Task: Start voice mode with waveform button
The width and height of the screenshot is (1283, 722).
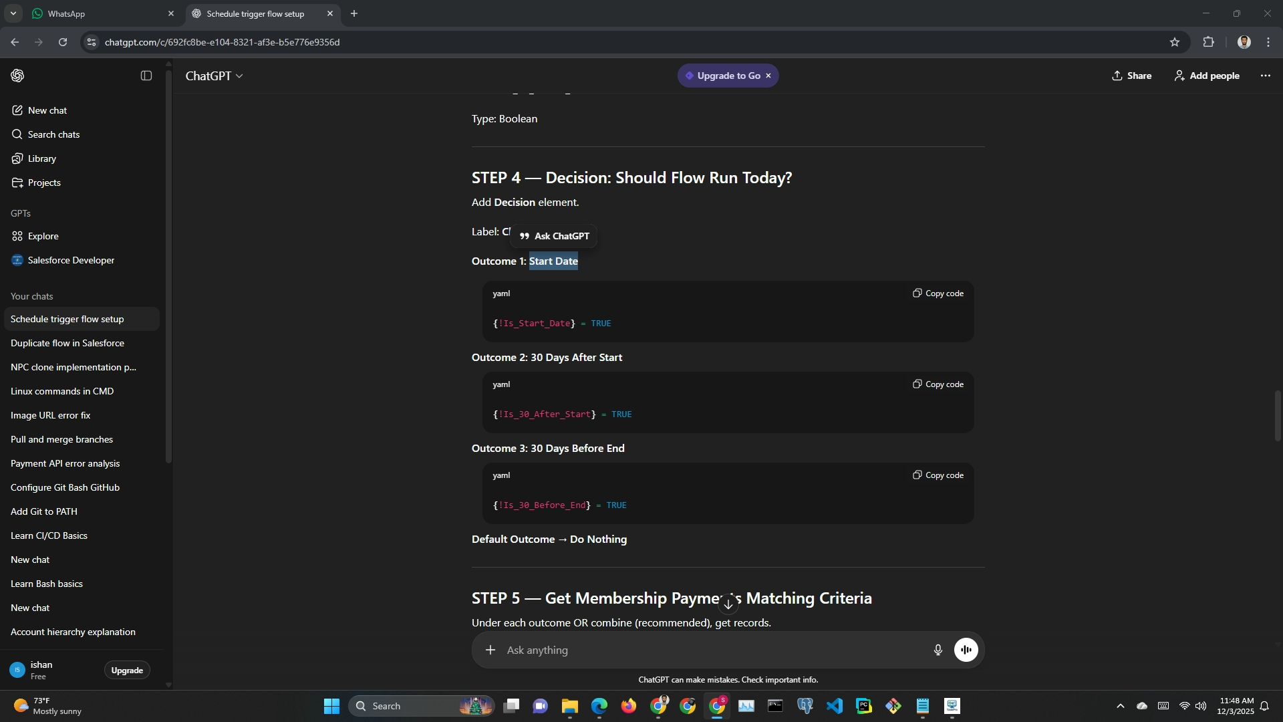Action: (x=966, y=650)
